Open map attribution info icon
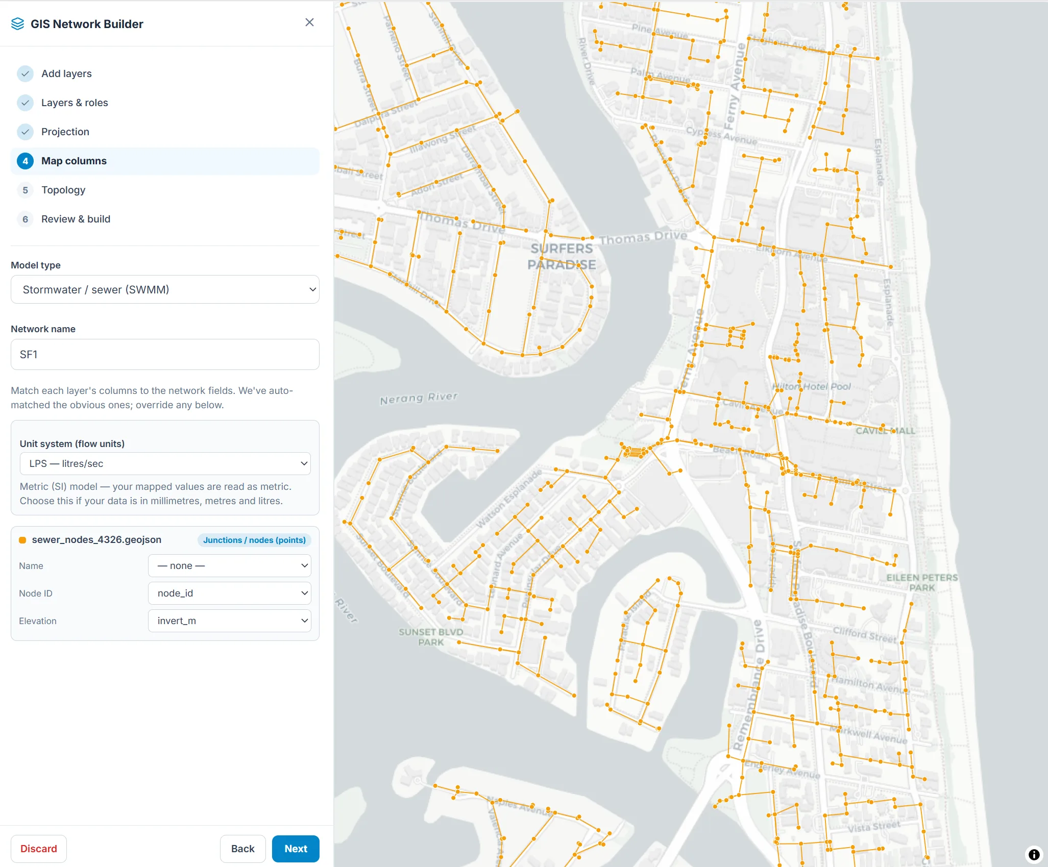This screenshot has width=1048, height=867. click(x=1034, y=854)
